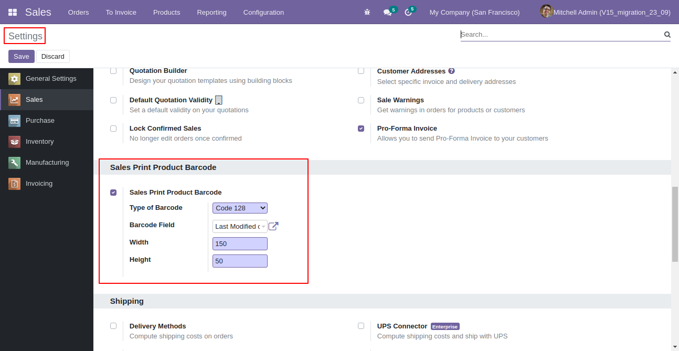The image size is (679, 351).
Task: Click the scrollbar up arrow
Action: pyautogui.click(x=675, y=72)
